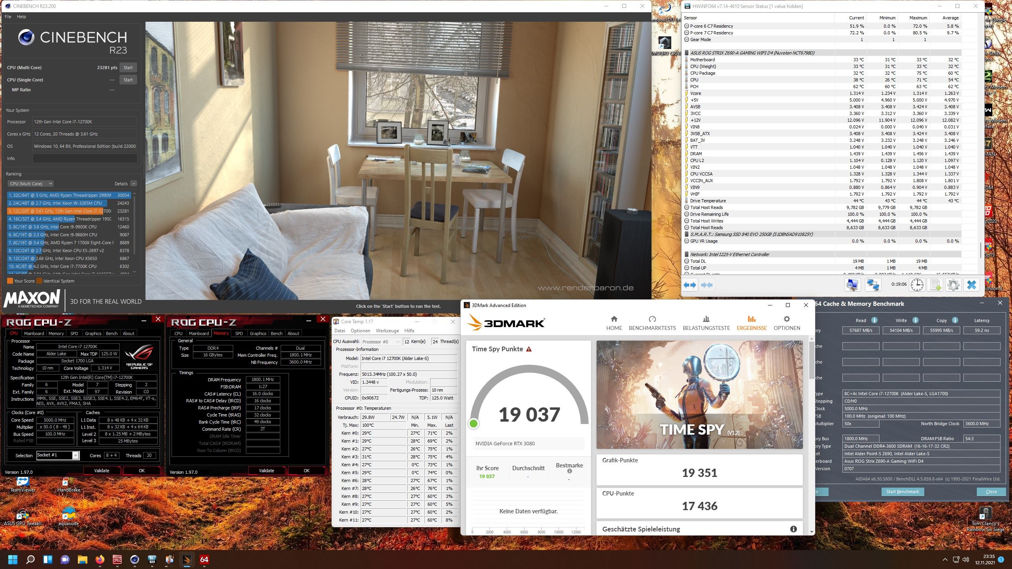Select Intel Xeon W-3265M ranking row

click(x=69, y=203)
